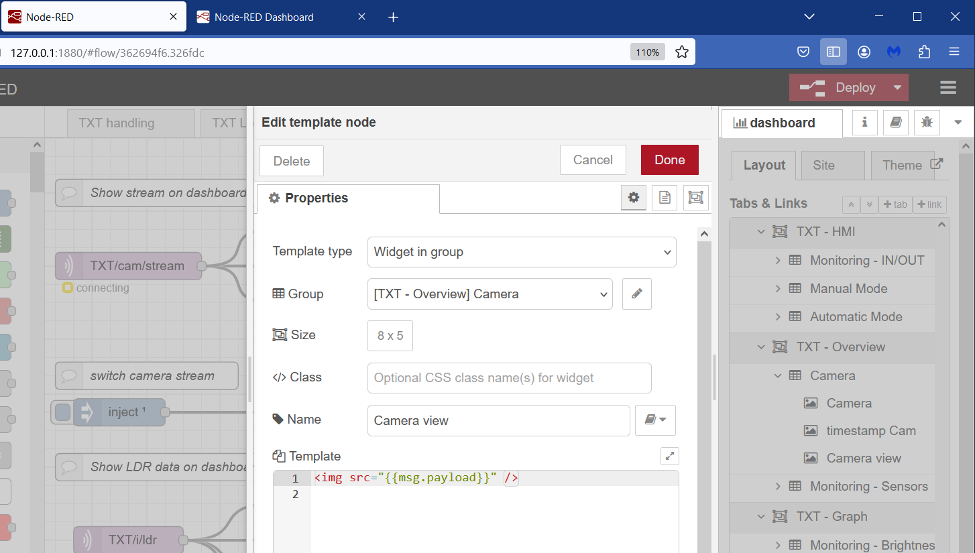Reset the 110% zoom level badge
Image resolution: width=975 pixels, height=553 pixels.
pyautogui.click(x=648, y=52)
